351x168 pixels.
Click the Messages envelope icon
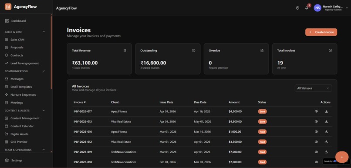[x=6, y=79]
